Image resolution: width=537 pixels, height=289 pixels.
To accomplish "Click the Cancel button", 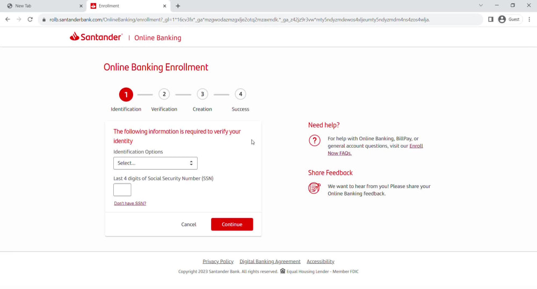I will point(188,225).
